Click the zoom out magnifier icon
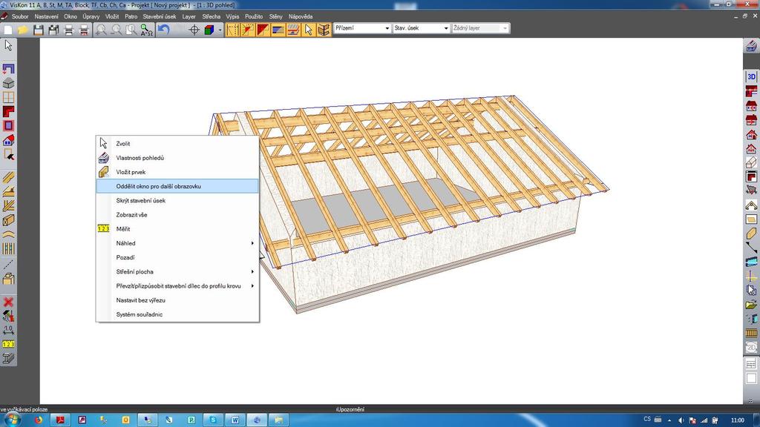The image size is (760, 427). [117, 30]
